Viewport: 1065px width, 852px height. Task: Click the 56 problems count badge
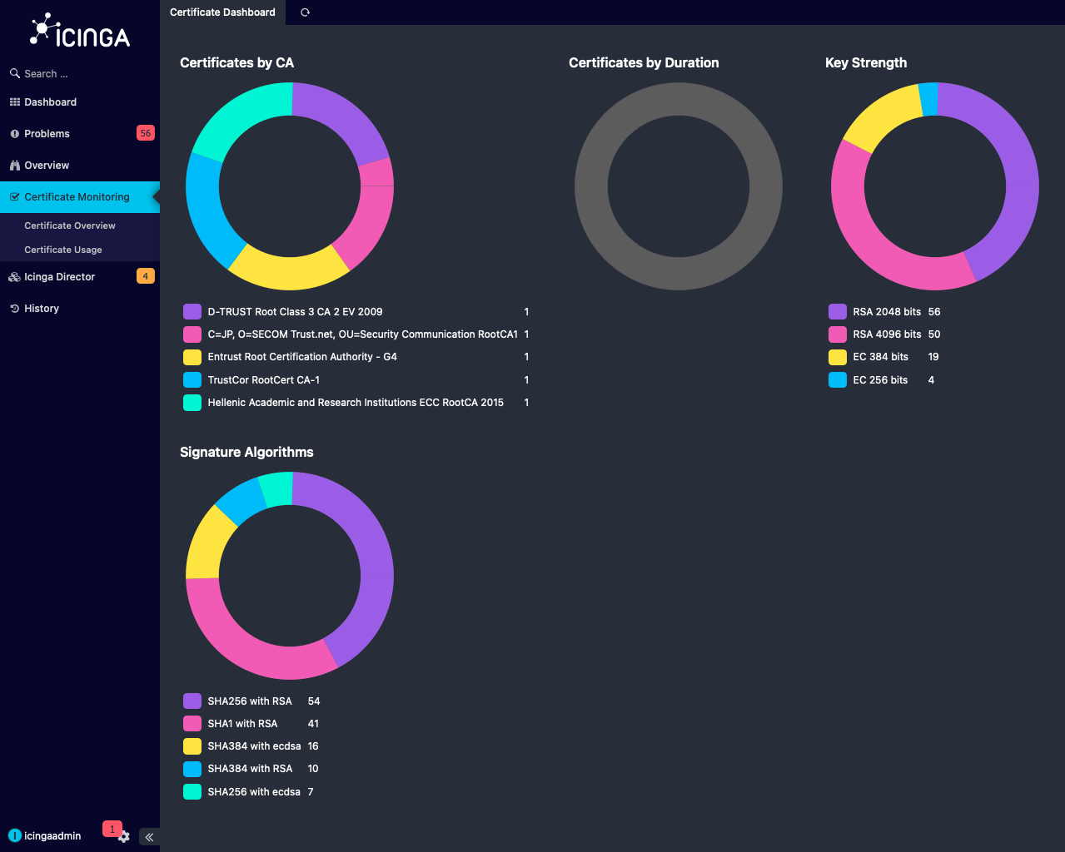(x=144, y=133)
